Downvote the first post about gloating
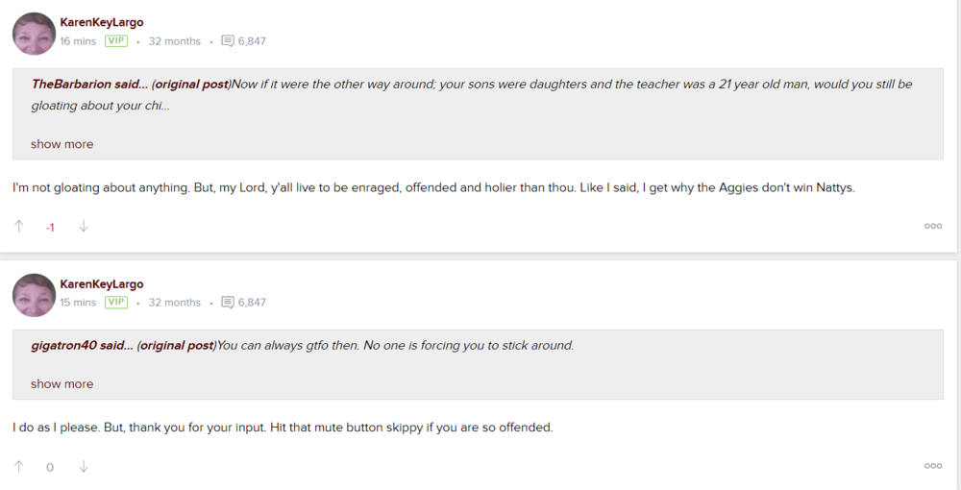 (x=84, y=227)
